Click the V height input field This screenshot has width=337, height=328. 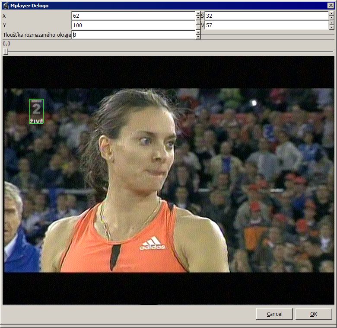267,25
